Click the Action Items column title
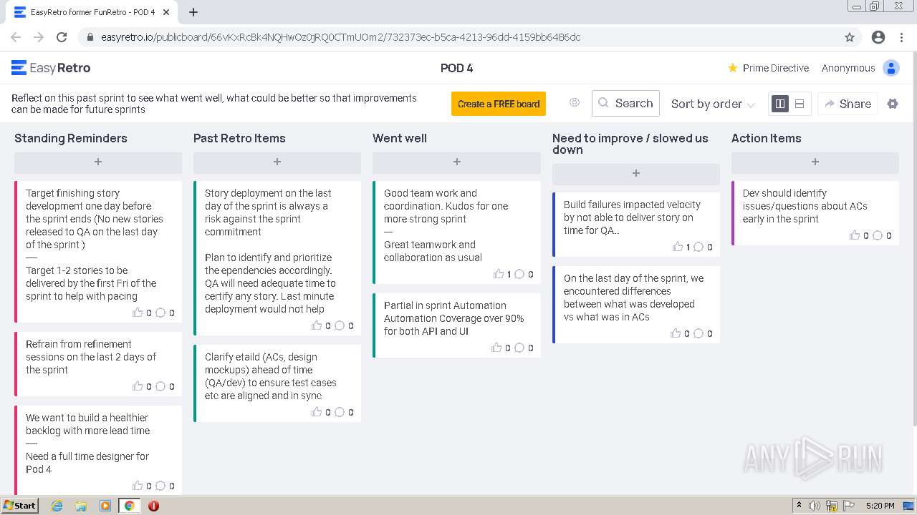This screenshot has width=917, height=515. click(767, 138)
